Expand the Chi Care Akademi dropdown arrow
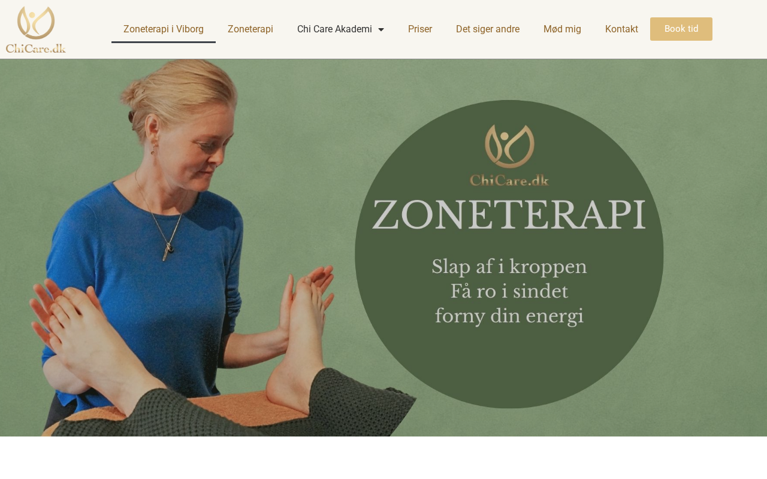 [381, 29]
